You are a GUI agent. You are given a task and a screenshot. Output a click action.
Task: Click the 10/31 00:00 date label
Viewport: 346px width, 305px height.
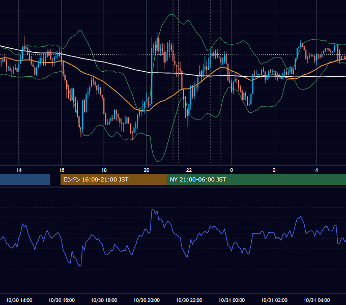click(232, 300)
